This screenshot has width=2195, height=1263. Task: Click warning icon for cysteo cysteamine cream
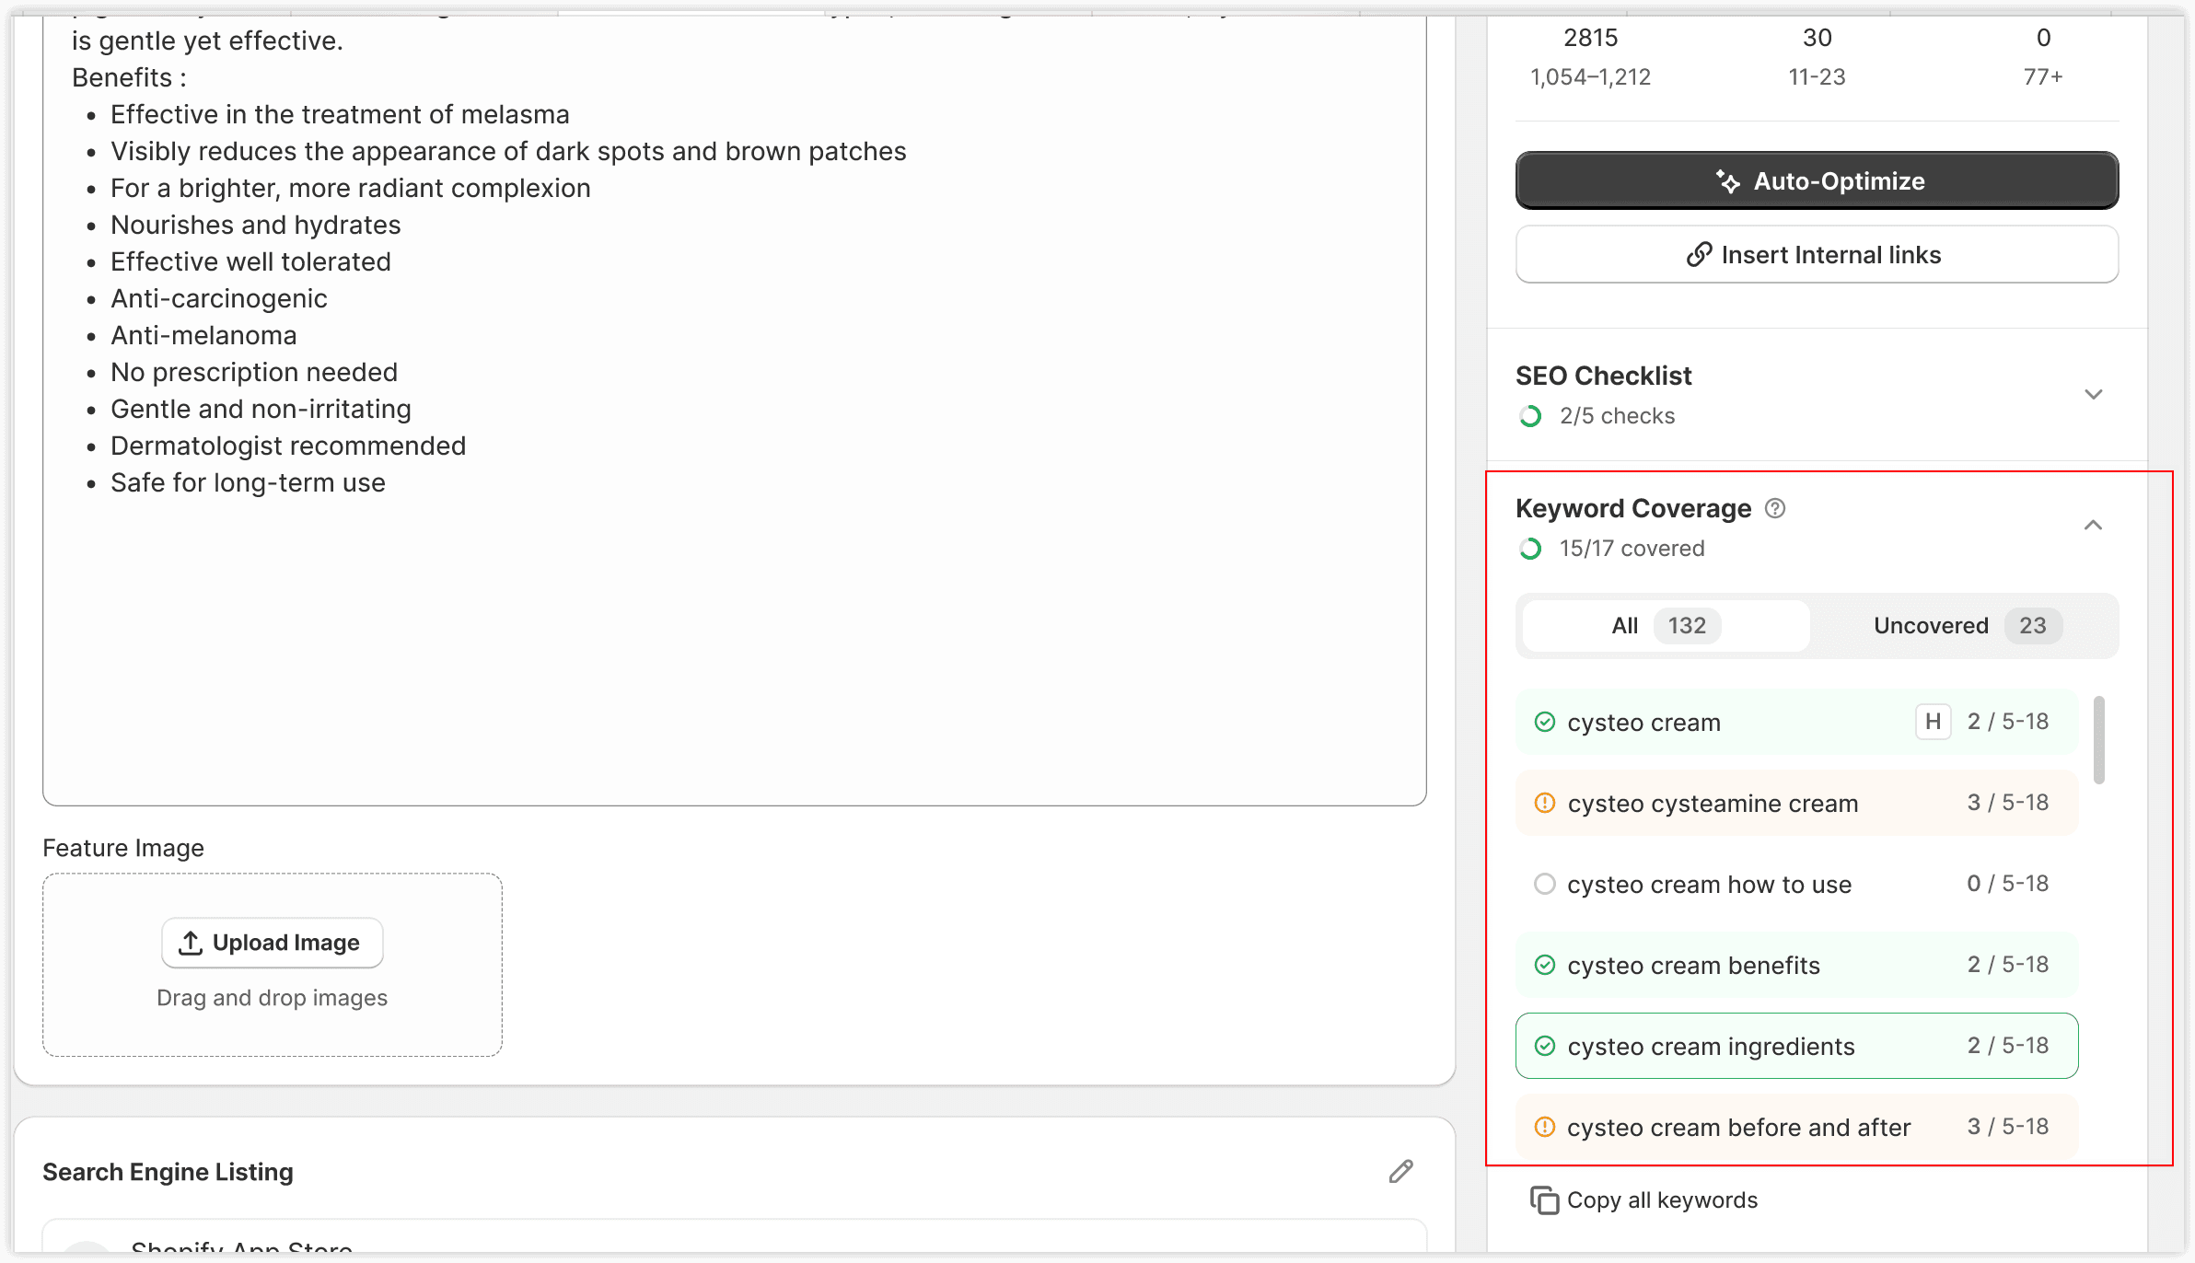(1545, 803)
